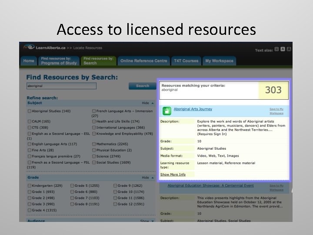Viewport: 313px width, 235px height.
Task: Select the medium text size icon
Action: 283,49
